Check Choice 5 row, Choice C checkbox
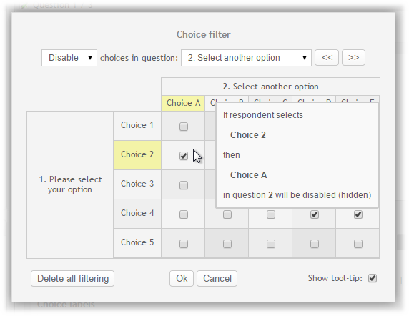 [x=271, y=244]
